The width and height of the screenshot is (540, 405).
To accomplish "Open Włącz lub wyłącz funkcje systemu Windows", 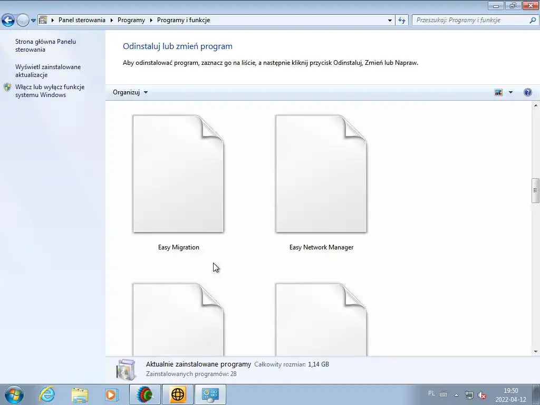I will [50, 91].
